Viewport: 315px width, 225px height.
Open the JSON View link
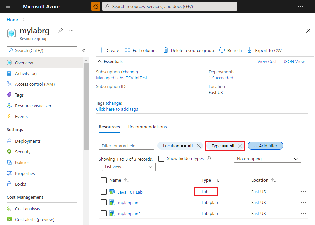(294, 62)
